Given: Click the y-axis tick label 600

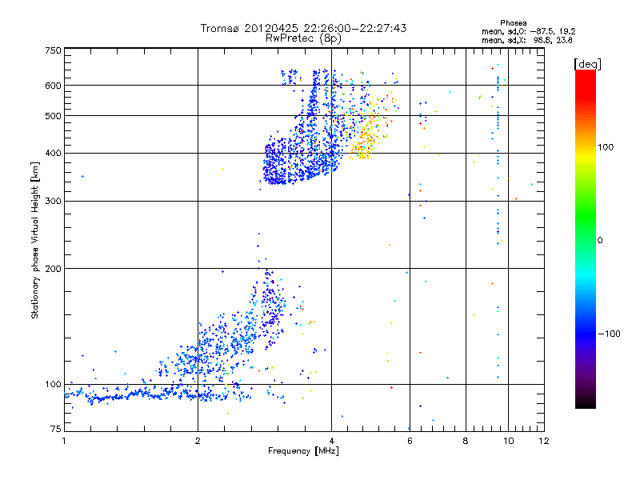Looking at the screenshot, I should (x=53, y=86).
